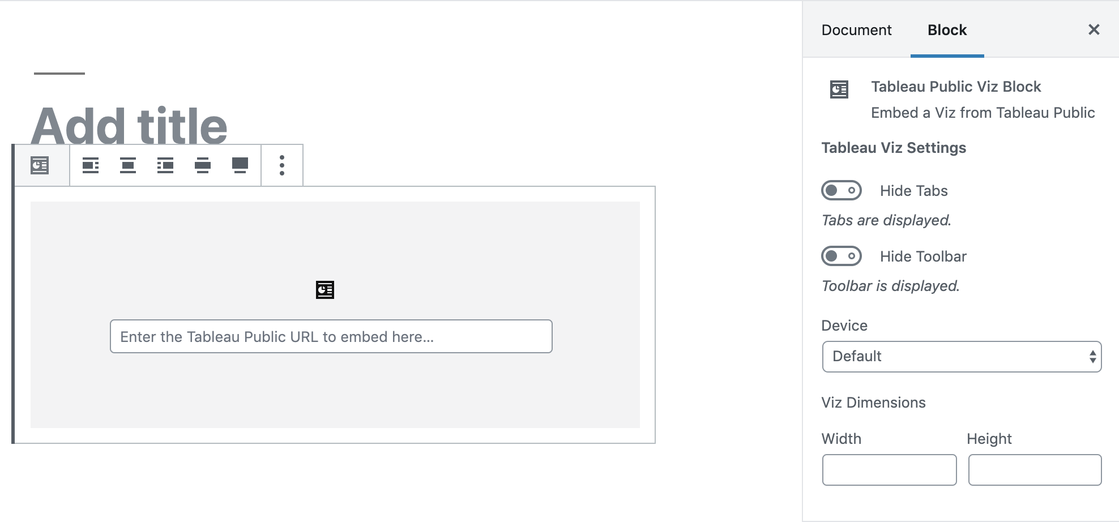This screenshot has height=522, width=1119.
Task: Toggle the Hide Tabs switch
Action: 842,190
